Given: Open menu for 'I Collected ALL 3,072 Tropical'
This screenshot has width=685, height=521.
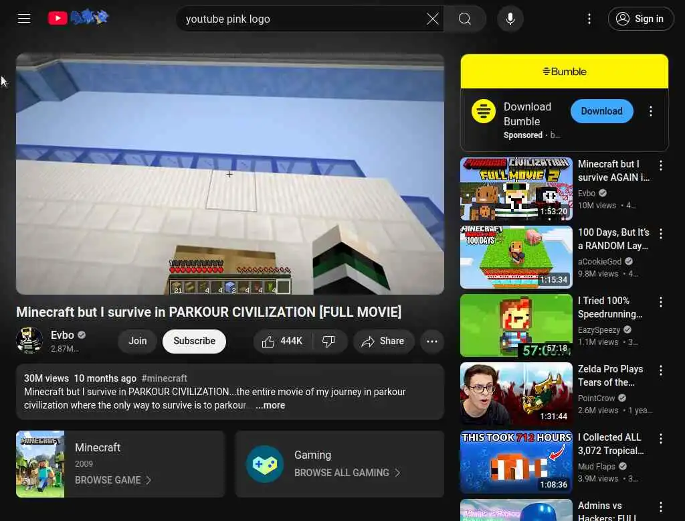Looking at the screenshot, I should click(x=660, y=439).
